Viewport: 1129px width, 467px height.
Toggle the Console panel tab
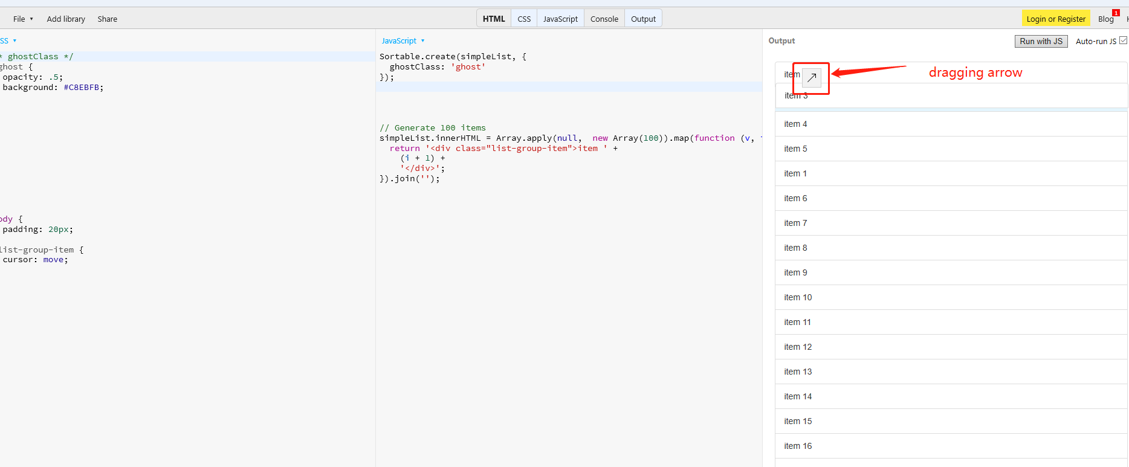click(x=604, y=19)
